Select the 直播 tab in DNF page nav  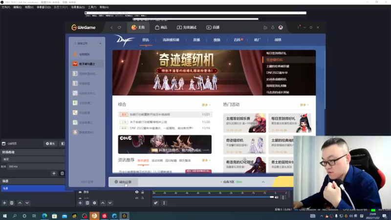[196, 40]
